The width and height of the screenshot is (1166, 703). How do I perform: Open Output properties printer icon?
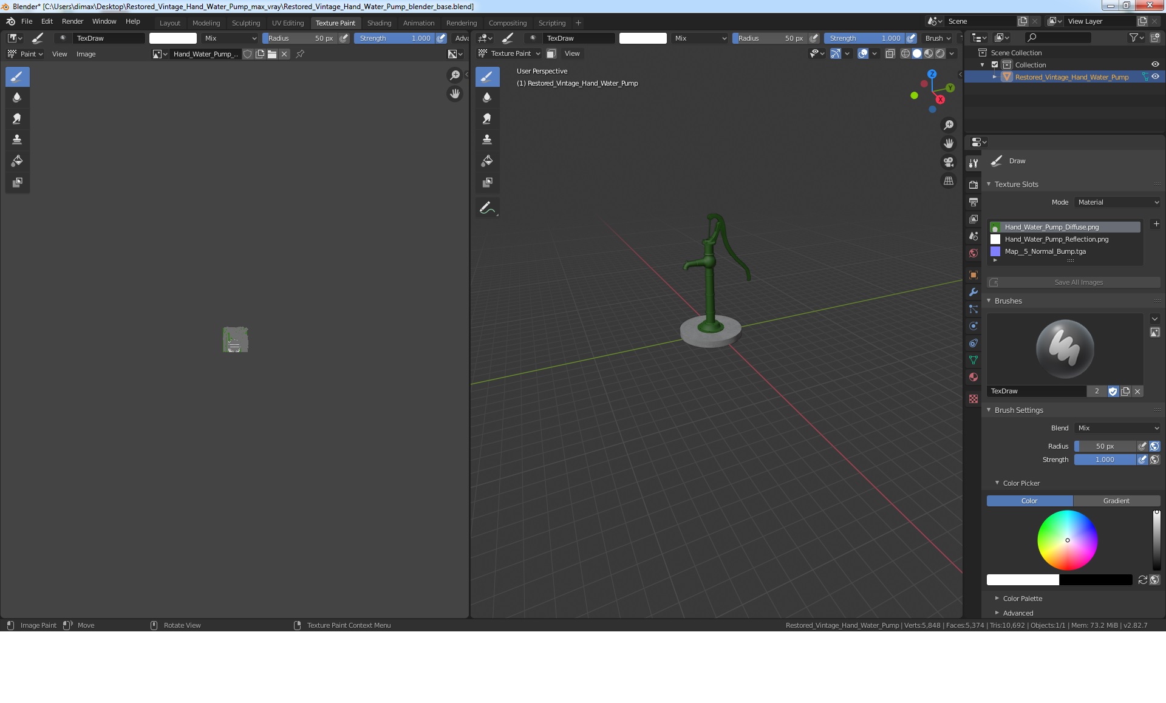(973, 202)
